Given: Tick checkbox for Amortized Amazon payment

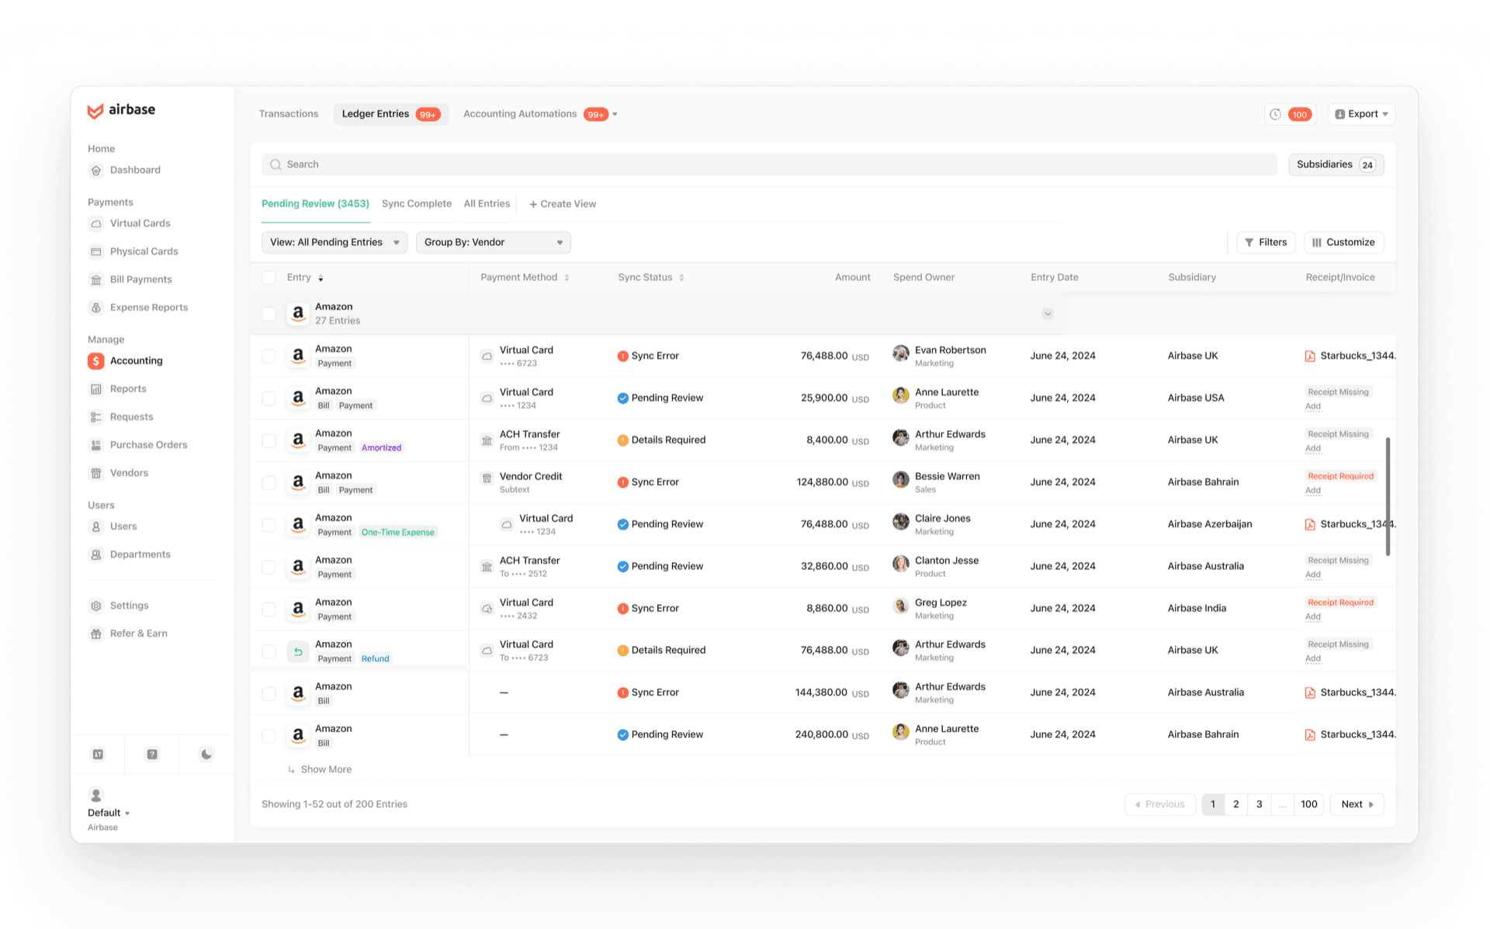Looking at the screenshot, I should (269, 440).
